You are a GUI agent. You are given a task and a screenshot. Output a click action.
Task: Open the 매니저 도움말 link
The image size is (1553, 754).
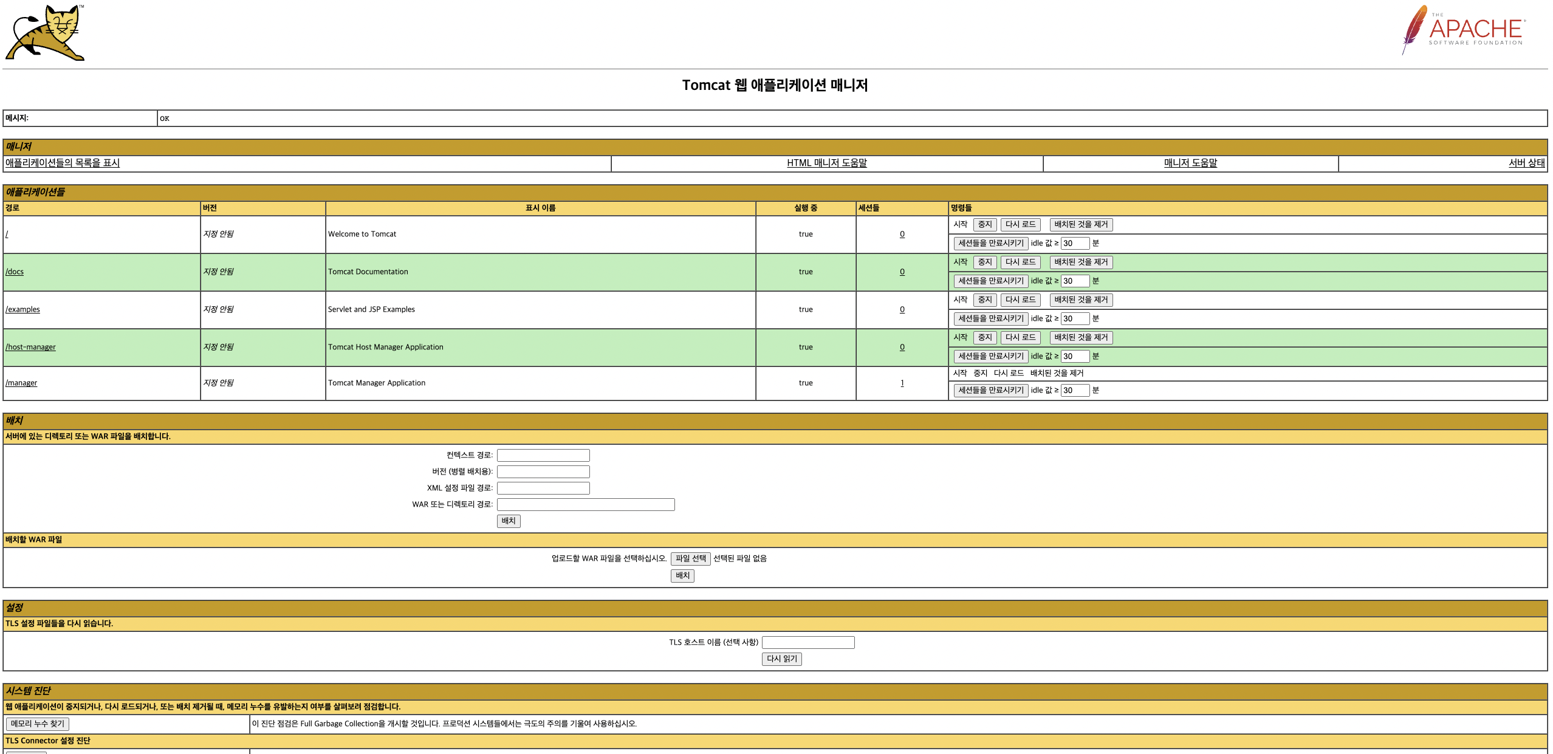[x=1190, y=163]
